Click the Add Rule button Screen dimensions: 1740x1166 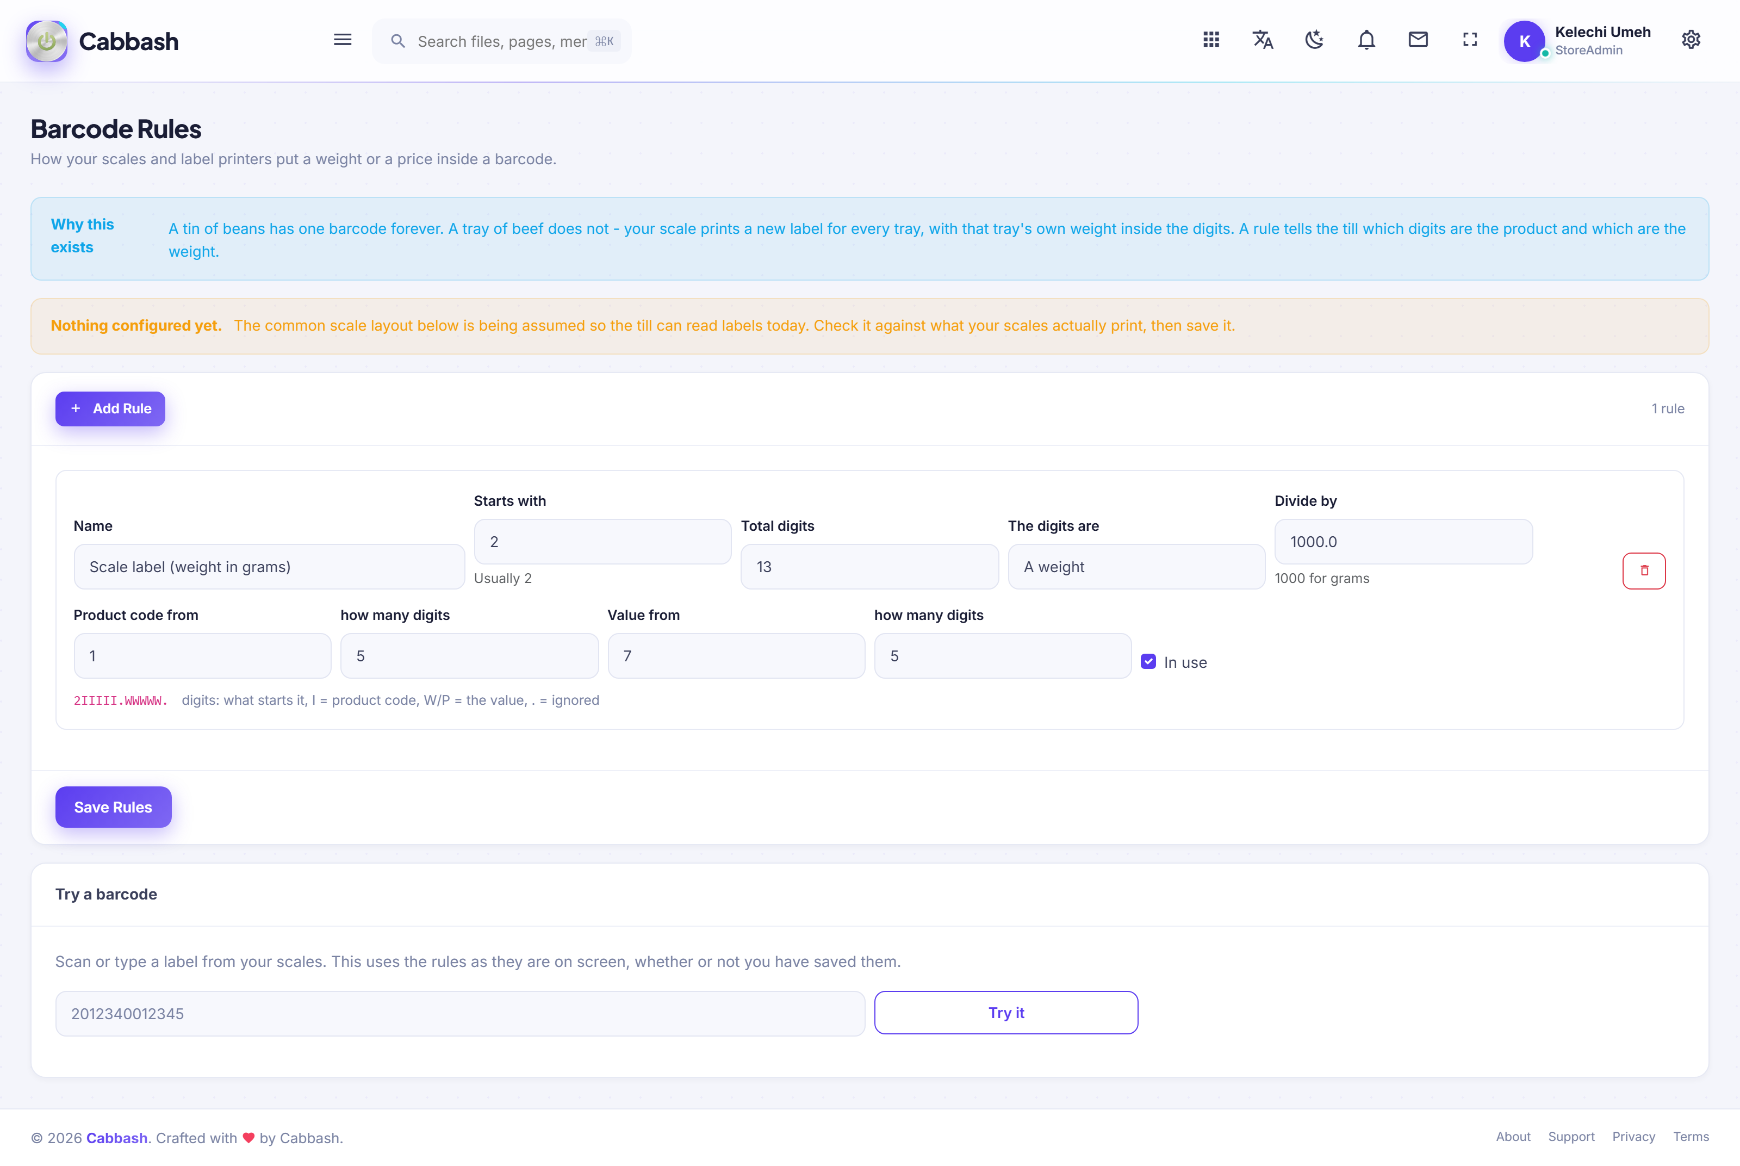(x=110, y=408)
